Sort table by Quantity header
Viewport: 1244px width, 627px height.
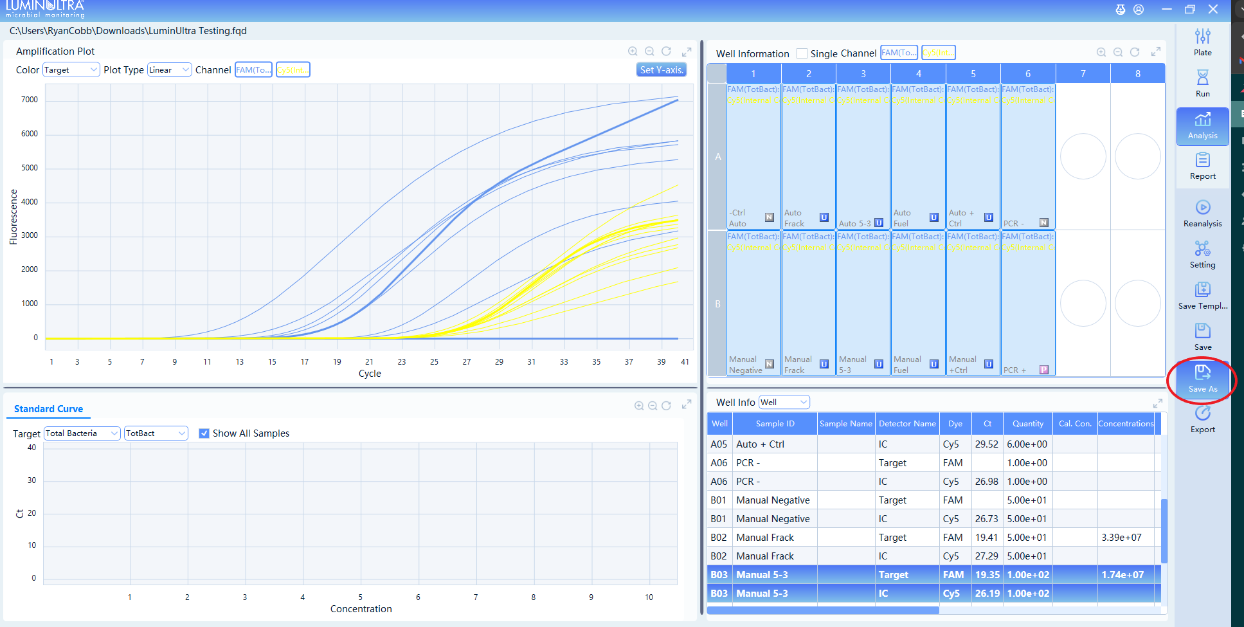pyautogui.click(x=1028, y=424)
